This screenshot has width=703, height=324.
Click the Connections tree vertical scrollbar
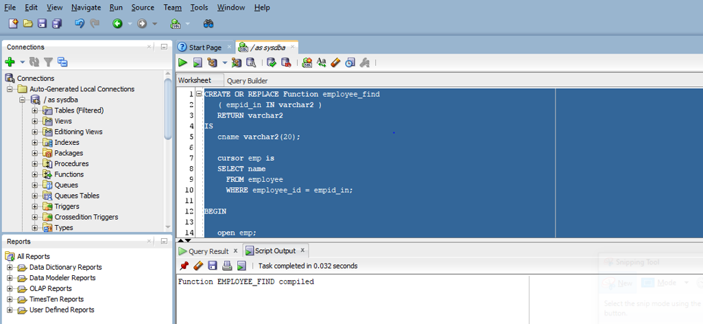[168, 110]
